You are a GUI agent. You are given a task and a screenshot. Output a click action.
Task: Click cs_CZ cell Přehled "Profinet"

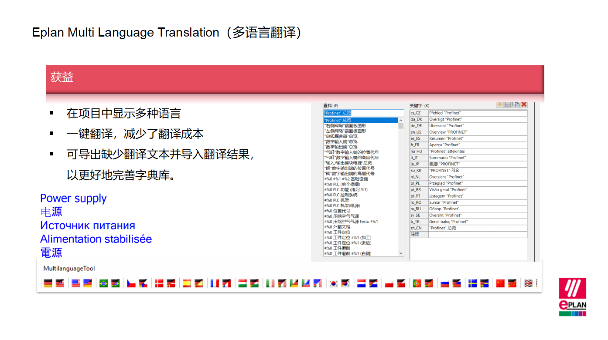478,113
